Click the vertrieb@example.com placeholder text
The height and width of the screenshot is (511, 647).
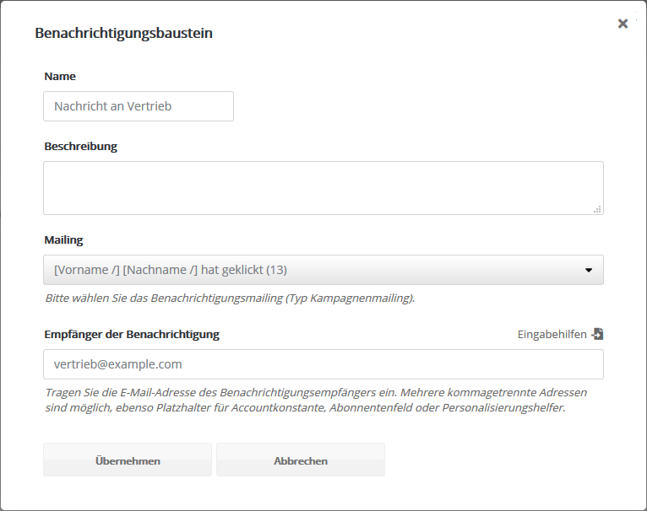(118, 364)
